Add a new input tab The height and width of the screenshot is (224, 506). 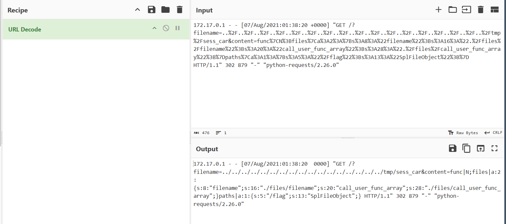click(x=438, y=10)
